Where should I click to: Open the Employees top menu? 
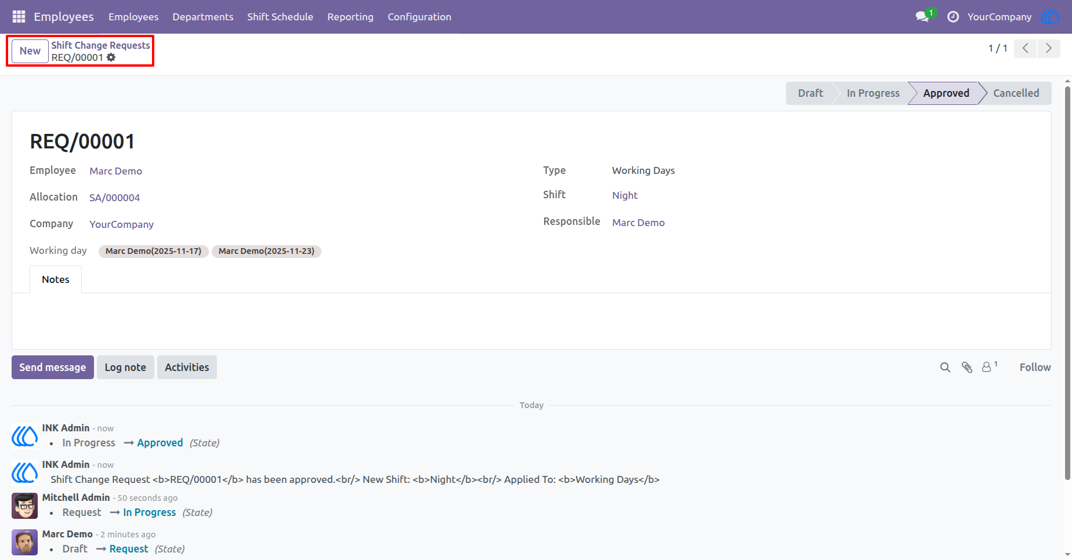click(133, 17)
